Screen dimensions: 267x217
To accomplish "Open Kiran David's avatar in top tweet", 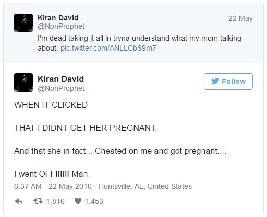I will coord(23,23).
